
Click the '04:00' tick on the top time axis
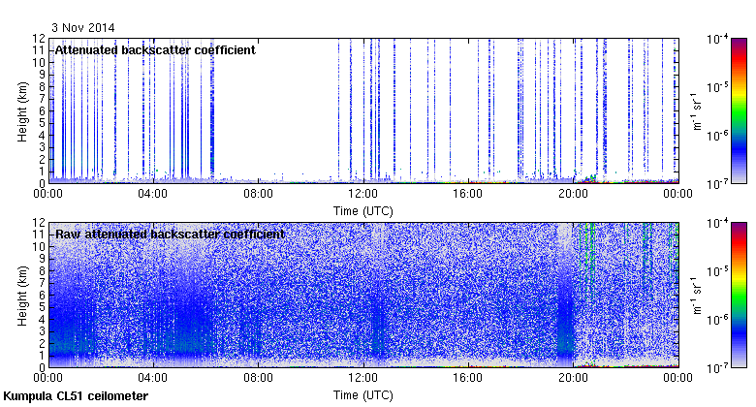coord(153,194)
